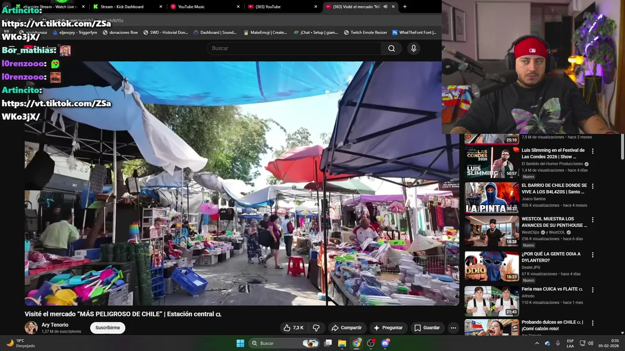625x351 pixels.
Task: Open the Dashboard | Sound... bookmark
Action: (x=215, y=33)
